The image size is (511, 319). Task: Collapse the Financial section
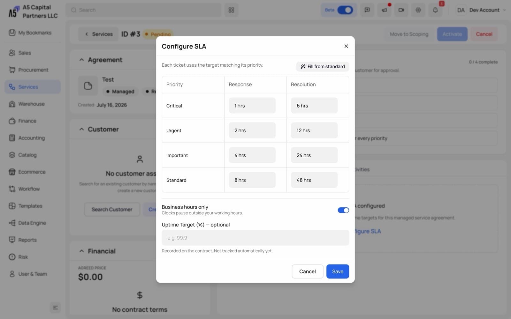[x=81, y=251]
